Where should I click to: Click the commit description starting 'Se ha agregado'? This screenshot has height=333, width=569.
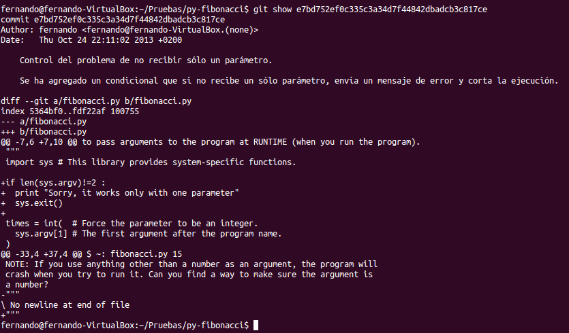[x=289, y=80]
